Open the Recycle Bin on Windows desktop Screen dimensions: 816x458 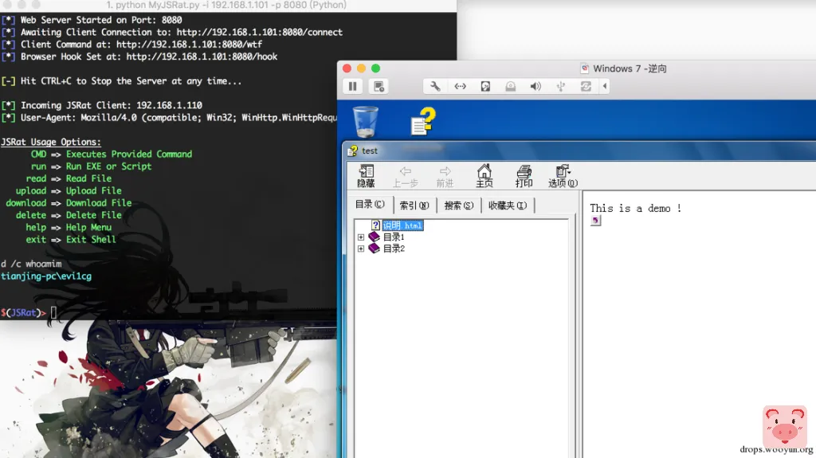366,122
